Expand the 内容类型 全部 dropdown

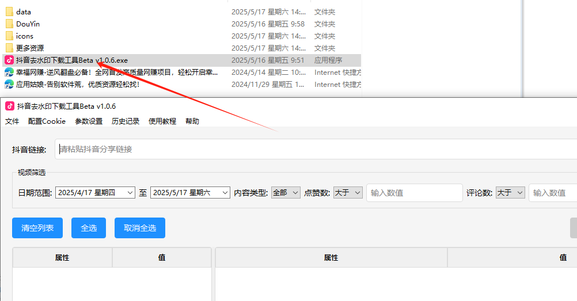click(286, 192)
